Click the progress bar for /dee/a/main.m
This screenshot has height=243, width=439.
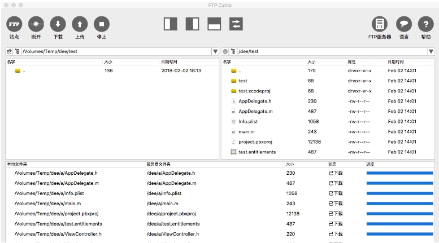point(399,204)
